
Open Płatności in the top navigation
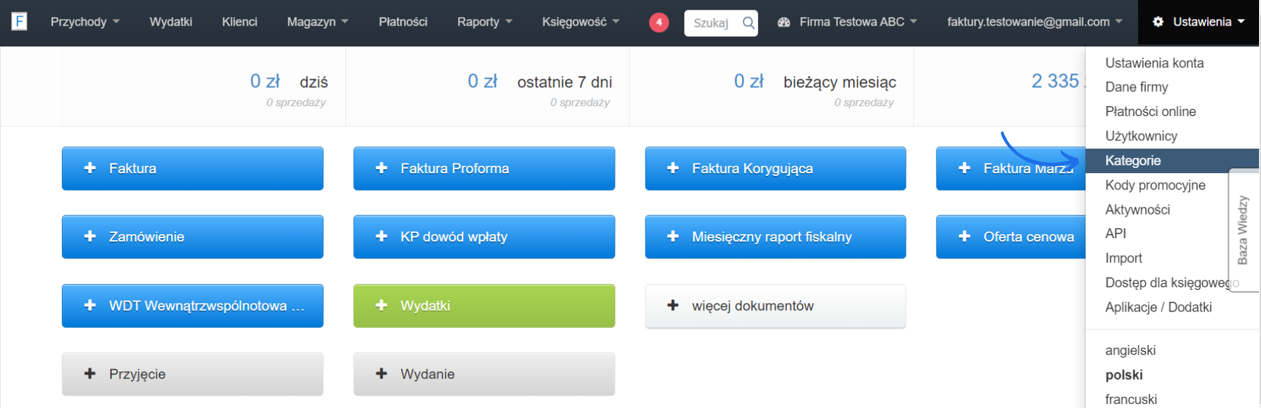[403, 22]
